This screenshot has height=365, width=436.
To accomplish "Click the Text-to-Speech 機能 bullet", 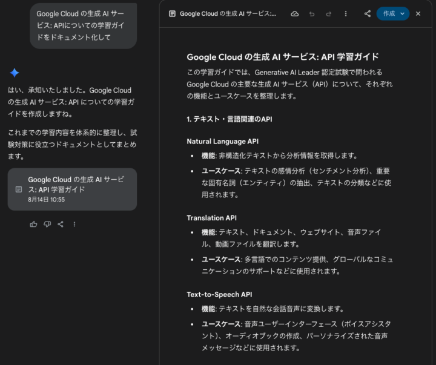I will point(272,309).
